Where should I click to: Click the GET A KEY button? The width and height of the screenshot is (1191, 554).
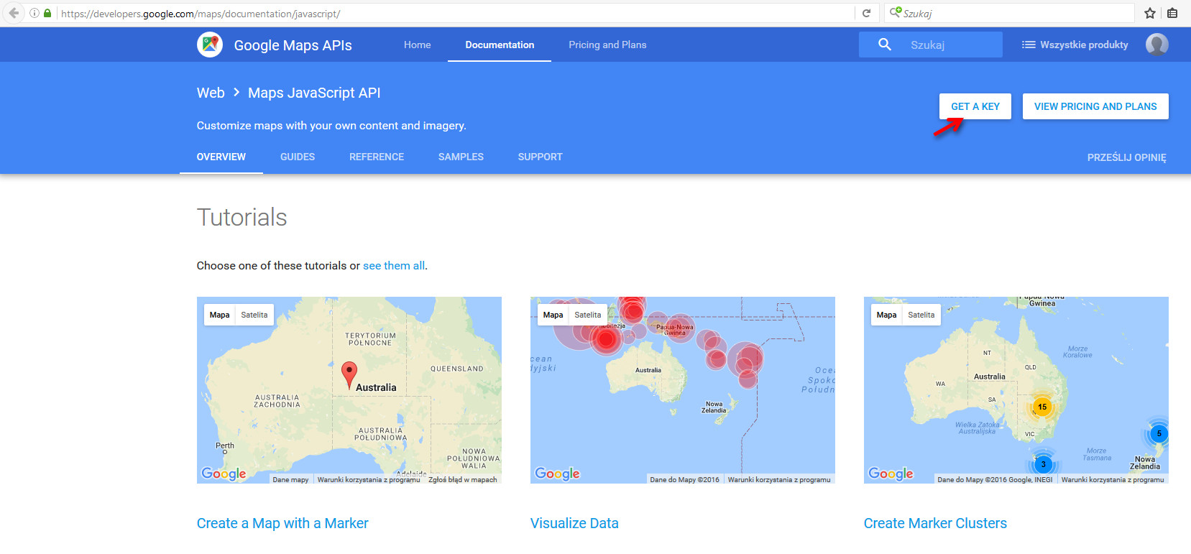pos(975,106)
